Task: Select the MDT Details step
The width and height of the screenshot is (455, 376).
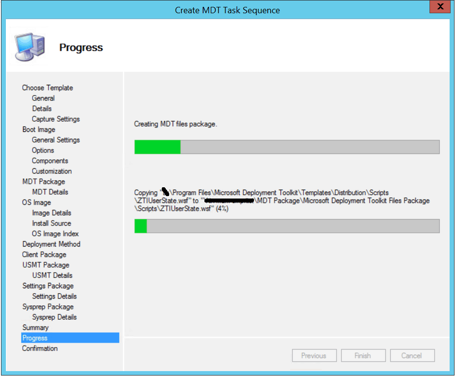Action: coord(50,192)
